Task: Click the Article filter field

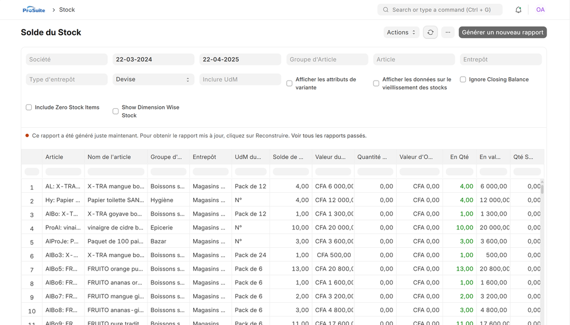Action: point(414,59)
